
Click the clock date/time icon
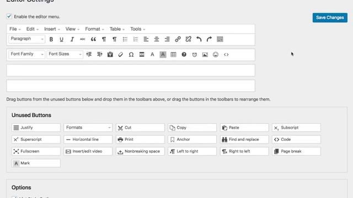pos(195,54)
